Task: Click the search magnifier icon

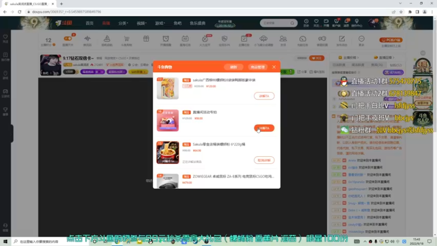Action: 292,23
